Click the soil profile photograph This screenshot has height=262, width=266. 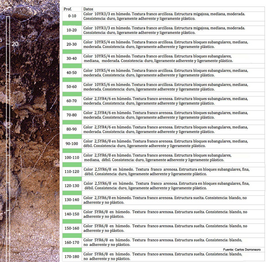30,131
